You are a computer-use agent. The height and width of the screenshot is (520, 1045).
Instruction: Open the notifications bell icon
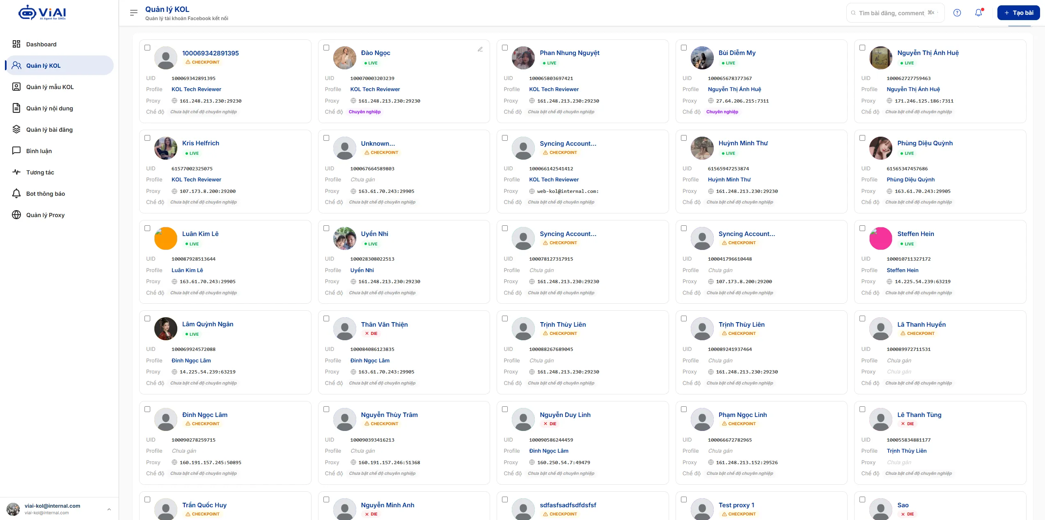pyautogui.click(x=979, y=13)
